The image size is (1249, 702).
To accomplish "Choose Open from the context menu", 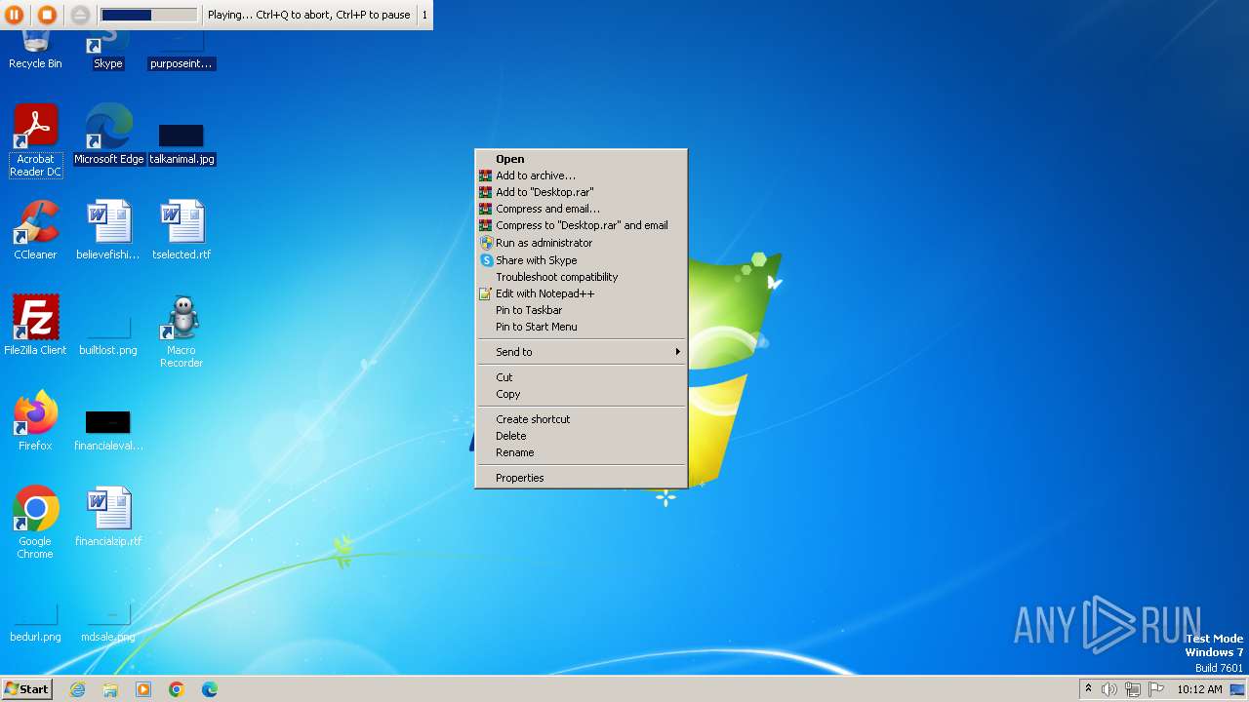I will click(x=581, y=159).
